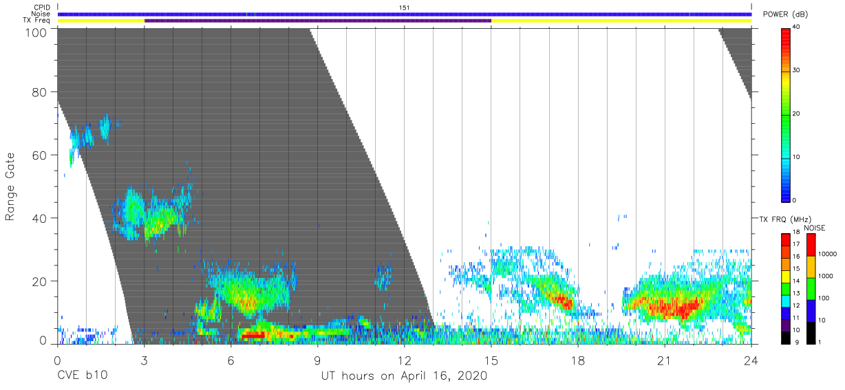Click the "UT hours on April 16, 2020" axis title
This screenshot has width=845, height=390.
[404, 376]
